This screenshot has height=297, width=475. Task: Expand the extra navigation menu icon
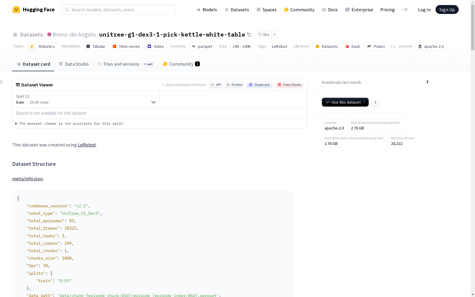405,10
